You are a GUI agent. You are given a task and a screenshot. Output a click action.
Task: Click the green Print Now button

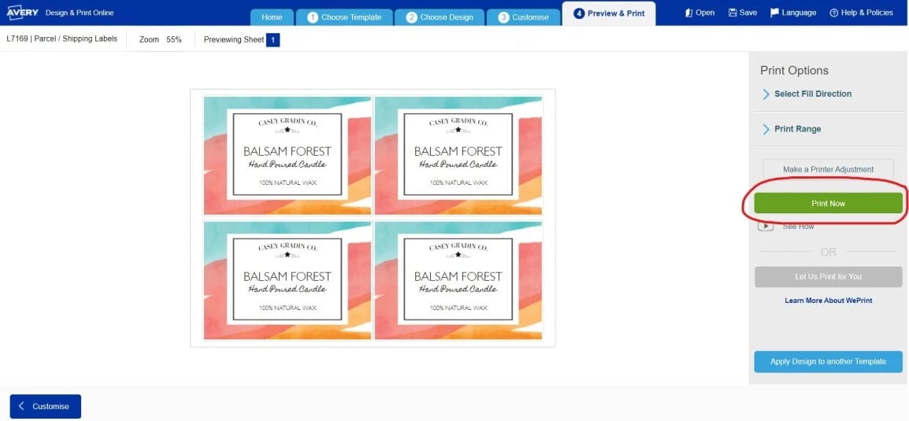coord(829,203)
